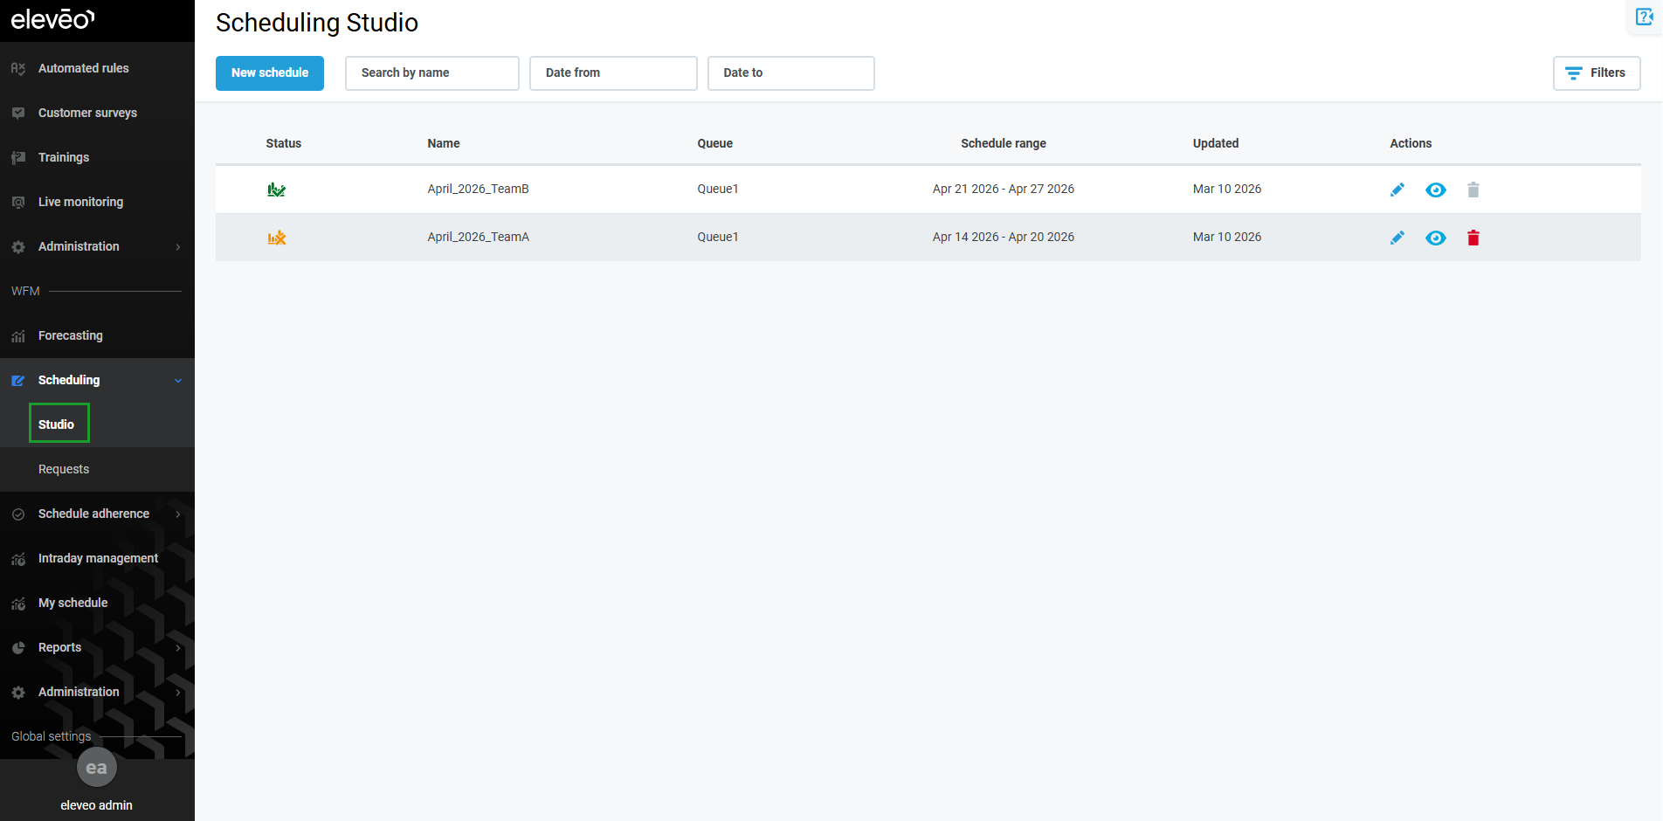This screenshot has height=821, width=1663.
Task: Expand the upper Administration chevron
Action: click(178, 246)
